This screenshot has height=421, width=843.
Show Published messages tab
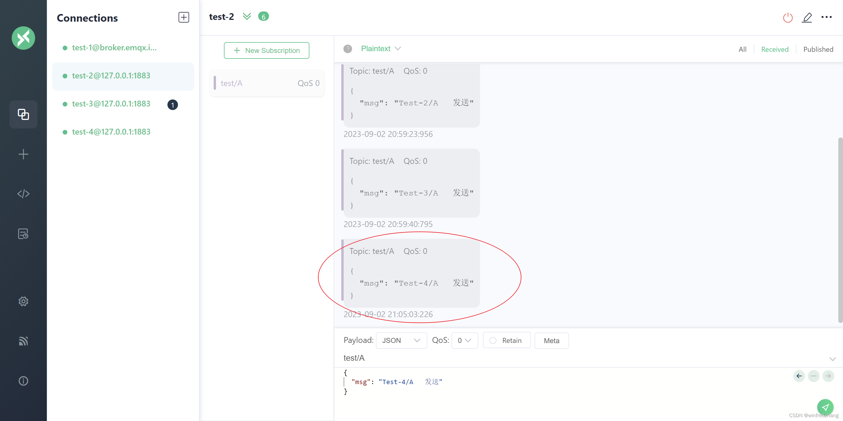[818, 49]
